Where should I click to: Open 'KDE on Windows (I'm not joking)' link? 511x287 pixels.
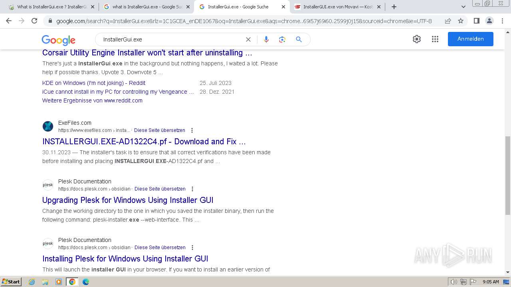pos(94,83)
